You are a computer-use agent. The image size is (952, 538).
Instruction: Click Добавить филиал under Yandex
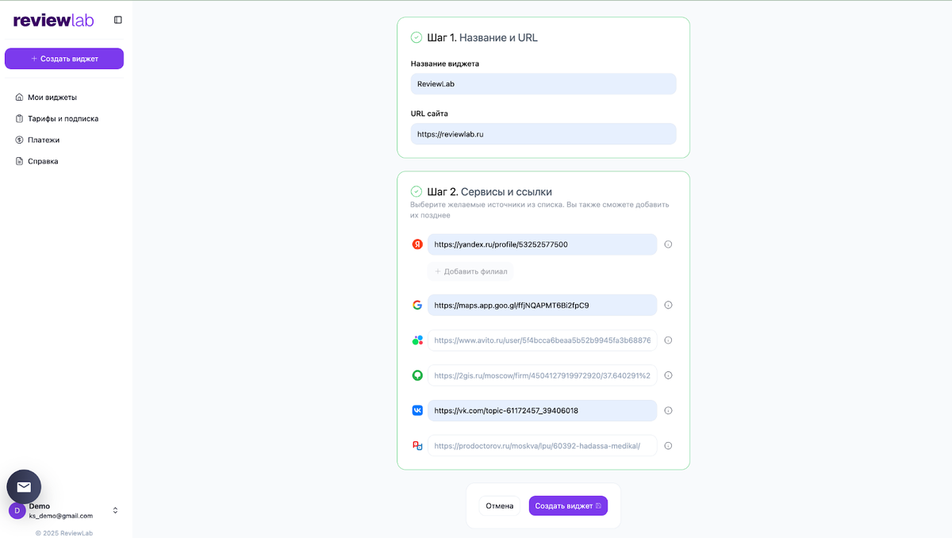pos(471,271)
